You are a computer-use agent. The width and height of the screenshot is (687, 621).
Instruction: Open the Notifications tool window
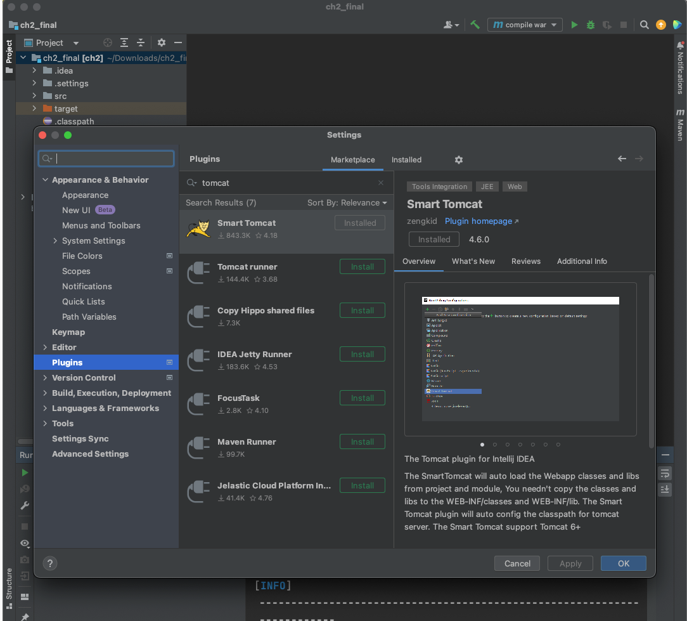tap(680, 67)
